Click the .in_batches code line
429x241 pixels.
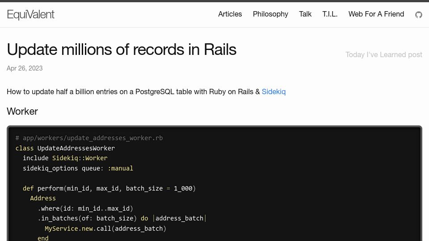(122, 218)
